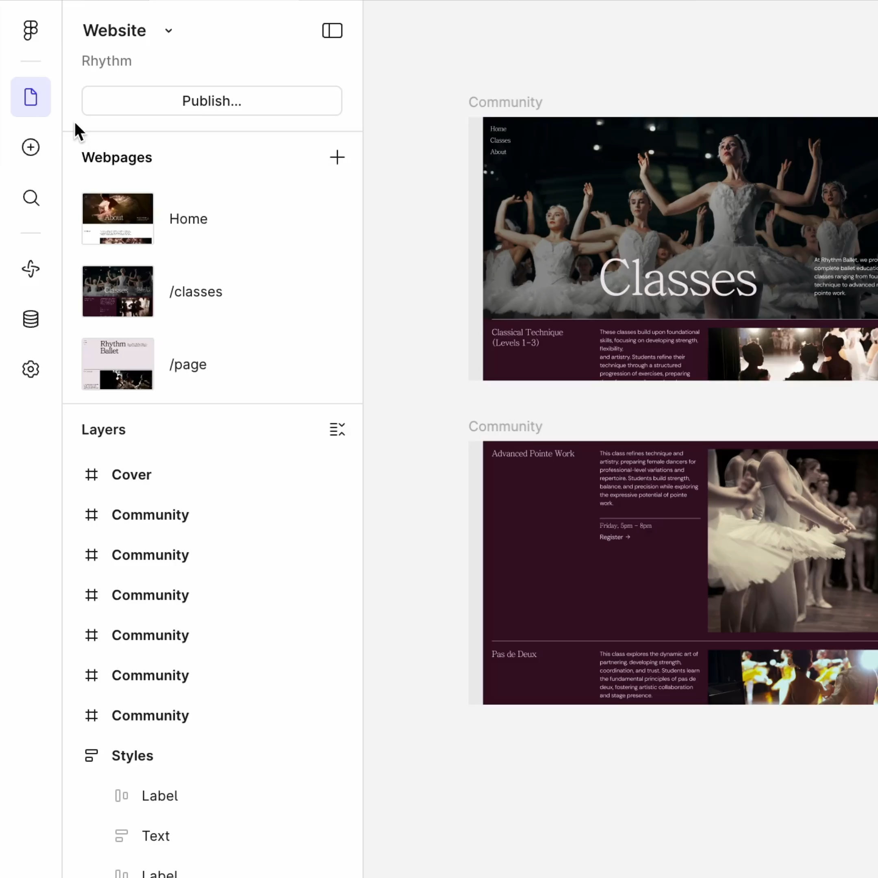Open site settings gear icon
Viewport: 878px width, 878px height.
30,369
